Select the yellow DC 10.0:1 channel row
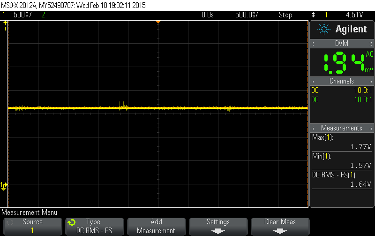This screenshot has width=375, height=236. click(342, 91)
